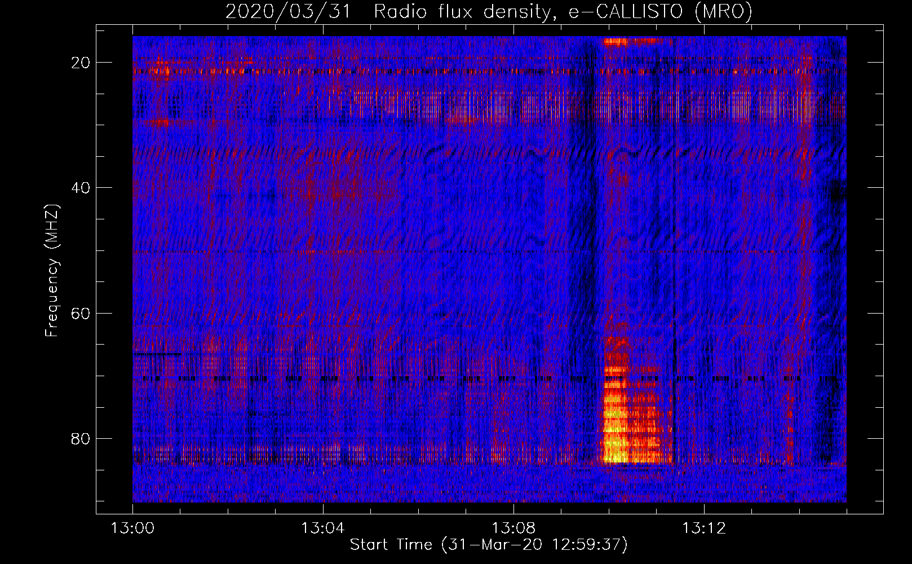Click the plot title "2020/03/31 Radio flux density, e-CALLISTO (MRO)"
Image resolution: width=912 pixels, height=564 pixels.
point(489,12)
